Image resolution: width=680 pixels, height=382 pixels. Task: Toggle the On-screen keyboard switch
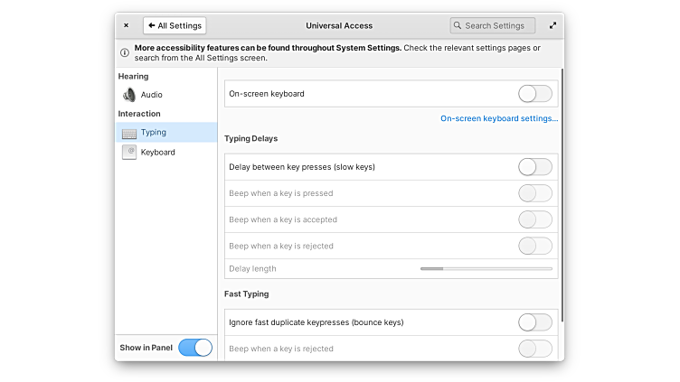(x=534, y=94)
